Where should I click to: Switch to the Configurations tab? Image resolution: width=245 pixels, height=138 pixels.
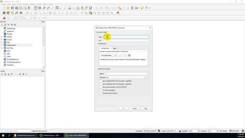(x=105, y=48)
